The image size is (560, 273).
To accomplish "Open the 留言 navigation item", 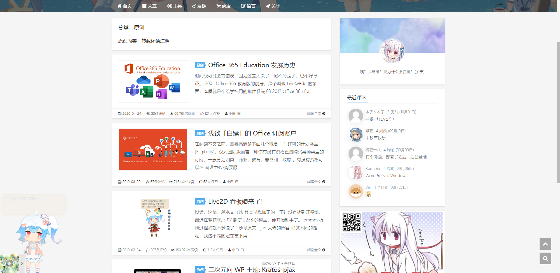I will (248, 6).
